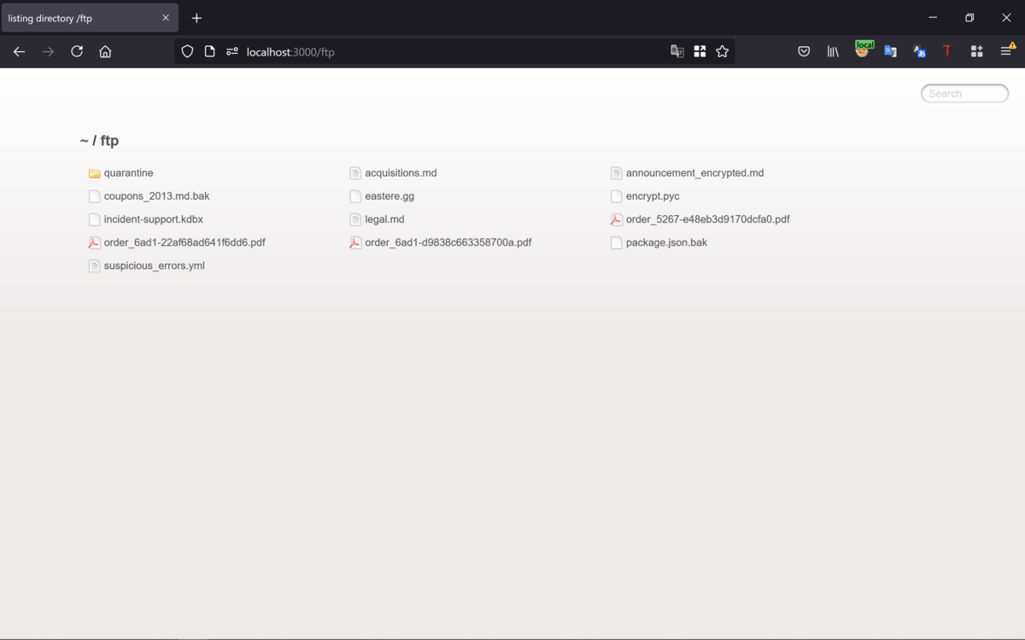The height and width of the screenshot is (640, 1025).
Task: Click the quarantine folder icon
Action: point(95,173)
